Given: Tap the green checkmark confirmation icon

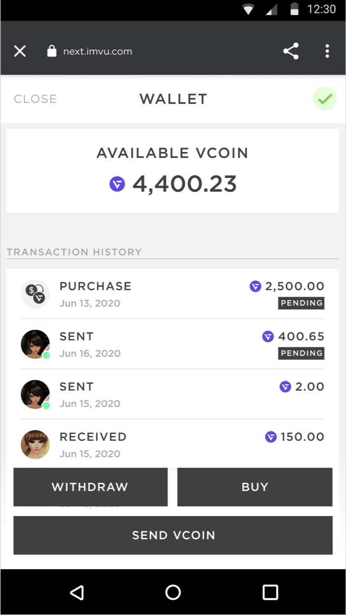Looking at the screenshot, I should click(324, 98).
